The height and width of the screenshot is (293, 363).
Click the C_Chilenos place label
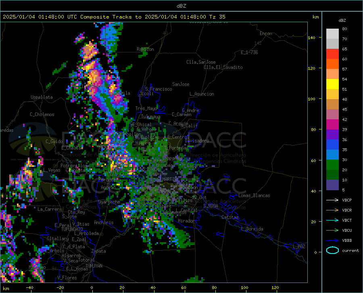pyautogui.click(x=42, y=114)
